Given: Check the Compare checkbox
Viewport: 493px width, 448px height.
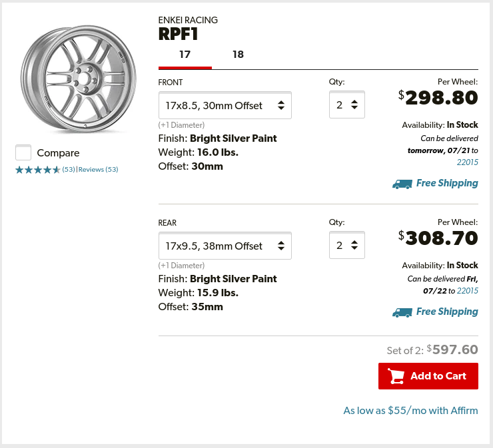Looking at the screenshot, I should (23, 152).
